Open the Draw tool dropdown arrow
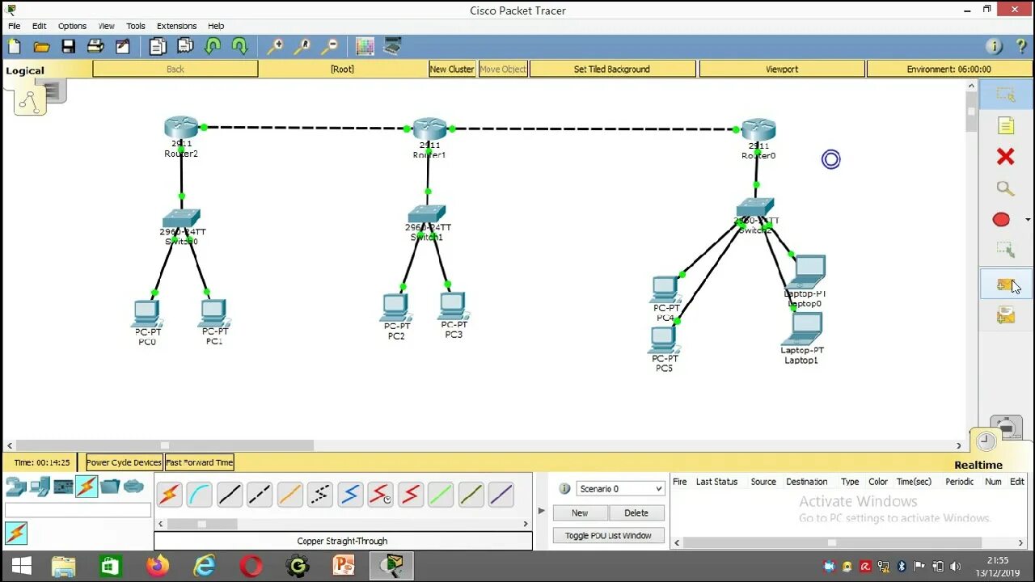Viewport: 1035px width, 582px height. 1028,220
